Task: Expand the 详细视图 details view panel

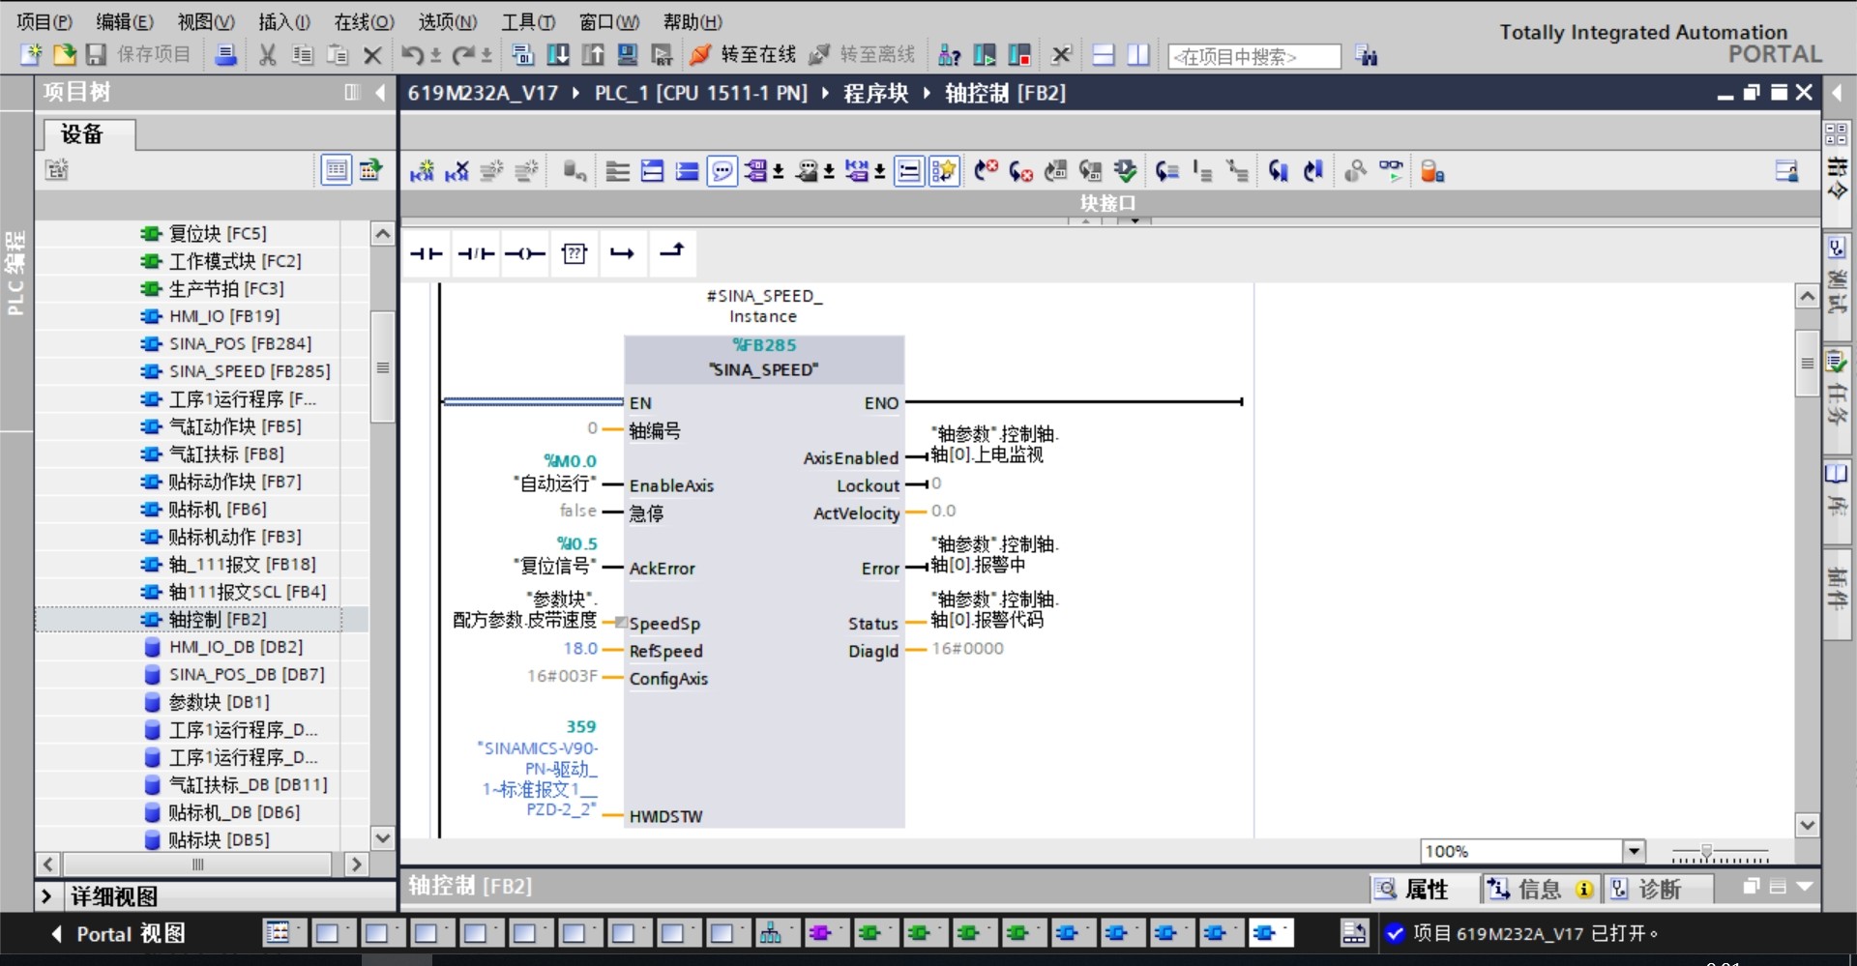Action: point(46,896)
